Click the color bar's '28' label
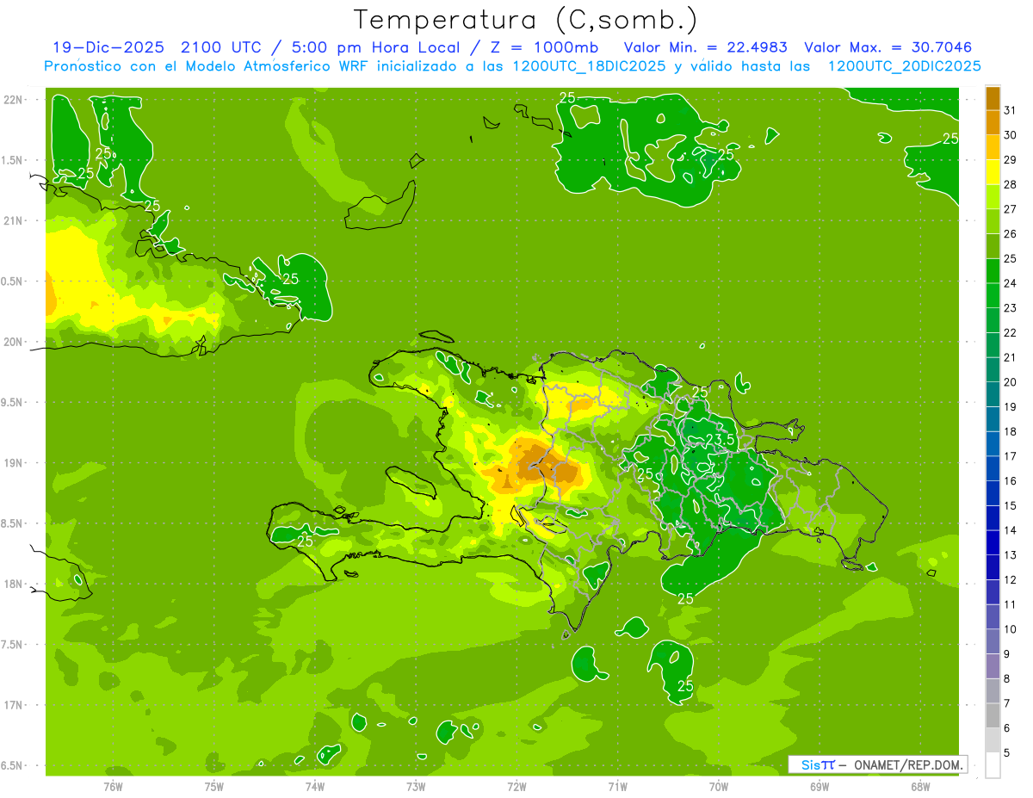The image size is (1033, 798). click(1011, 184)
